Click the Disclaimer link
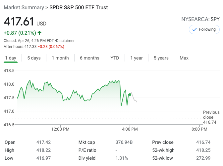This screenshot has height=166, width=223. tap(65, 41)
